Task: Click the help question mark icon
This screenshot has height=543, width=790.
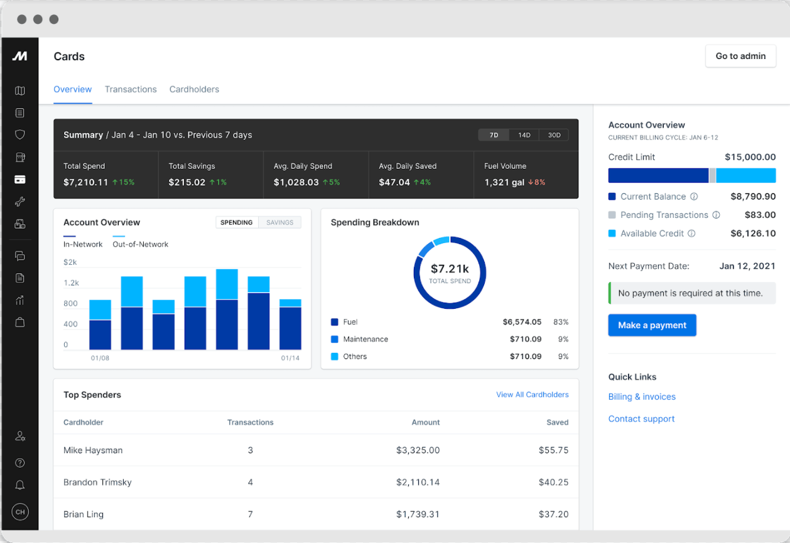Action: (x=19, y=463)
